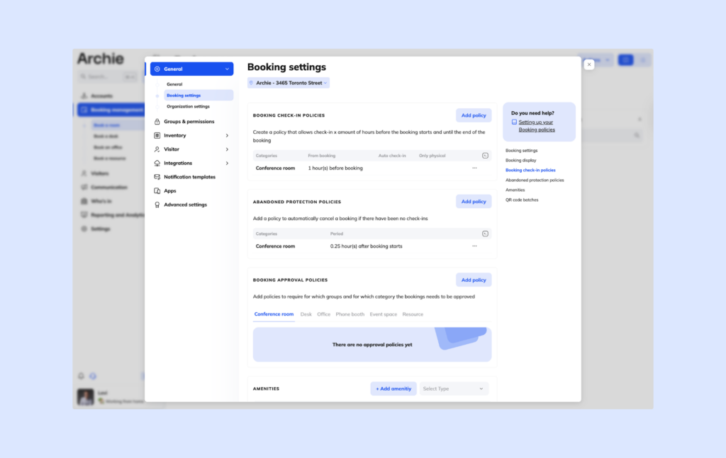Collapse the General menu section
726x458 pixels.
226,69
